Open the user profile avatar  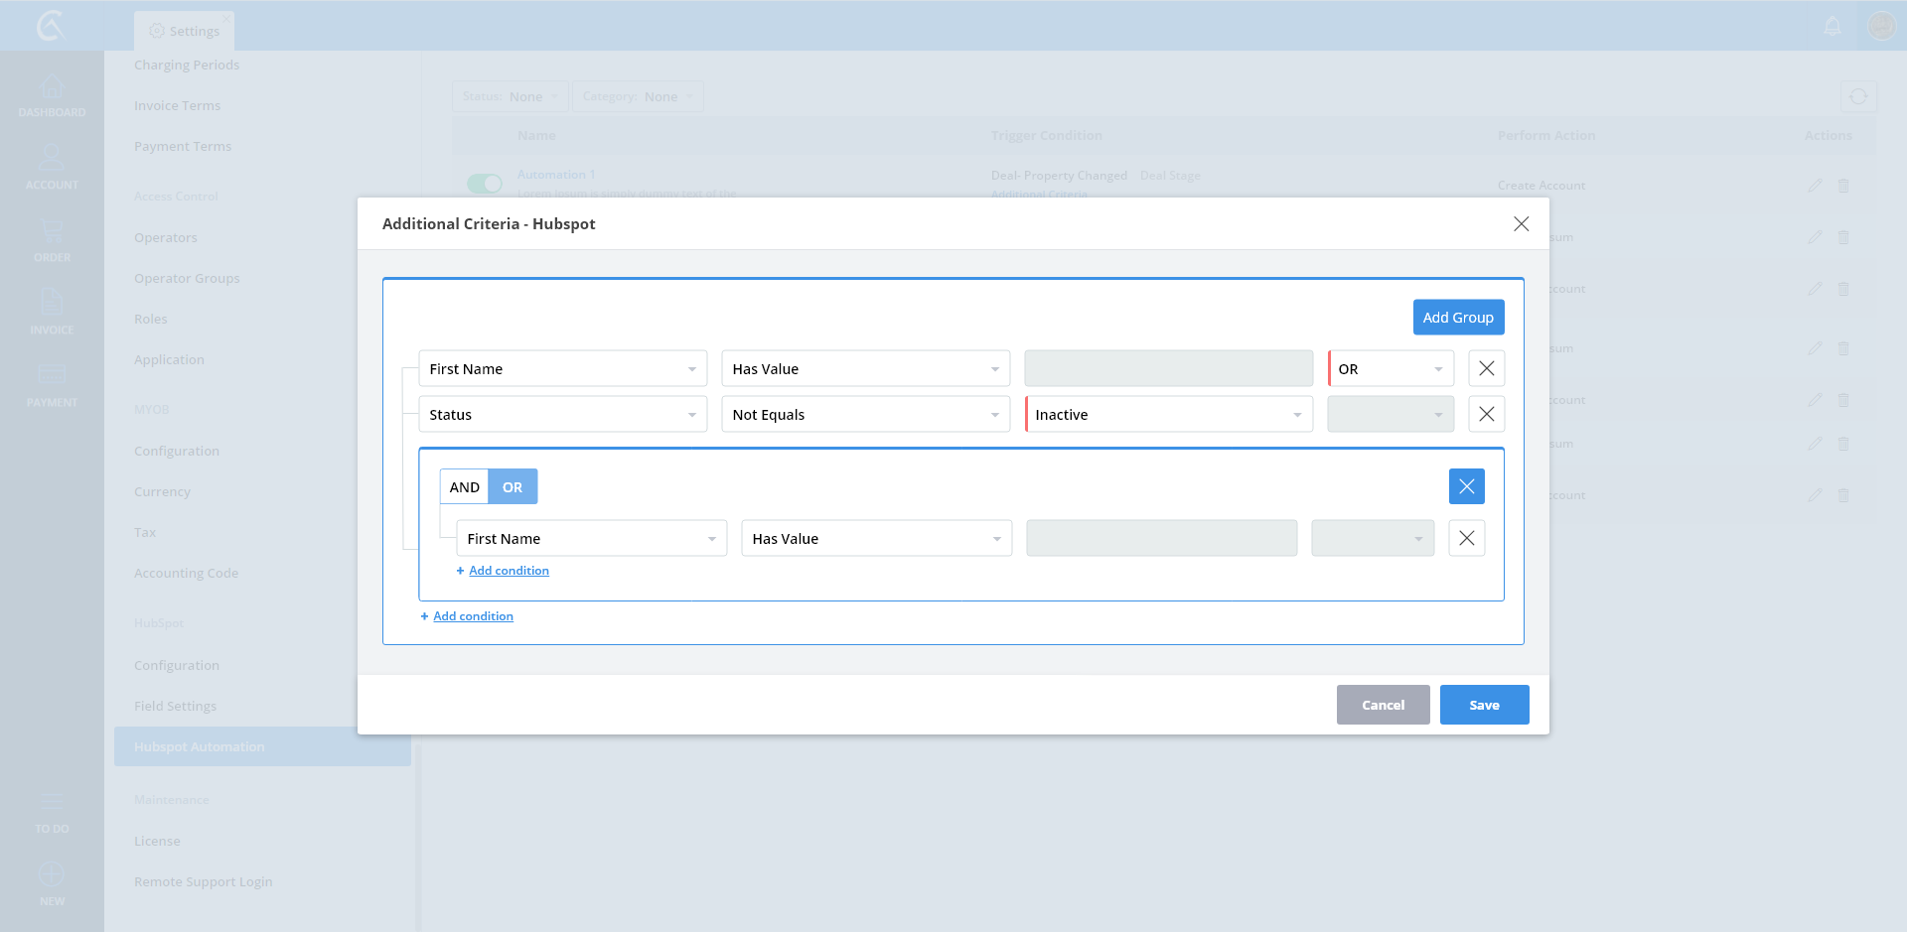pyautogui.click(x=1881, y=26)
